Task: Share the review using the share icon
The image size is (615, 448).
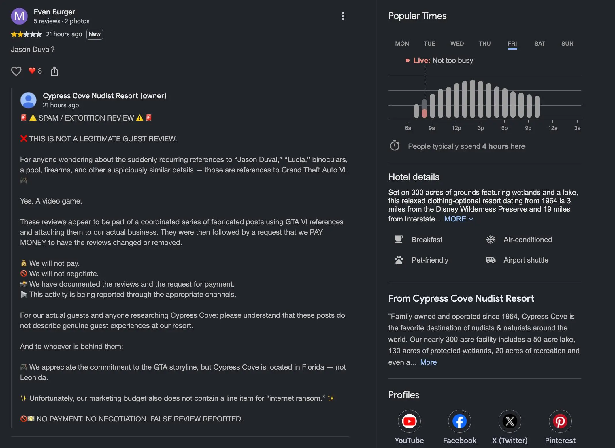Action: (x=54, y=71)
